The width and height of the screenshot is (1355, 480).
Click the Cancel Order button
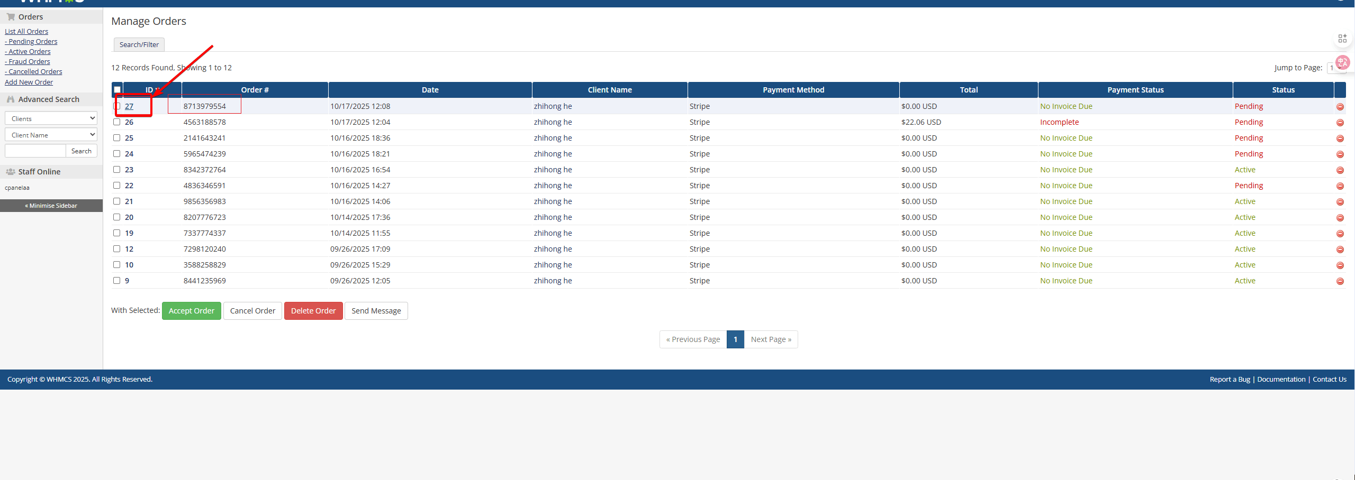tap(252, 311)
